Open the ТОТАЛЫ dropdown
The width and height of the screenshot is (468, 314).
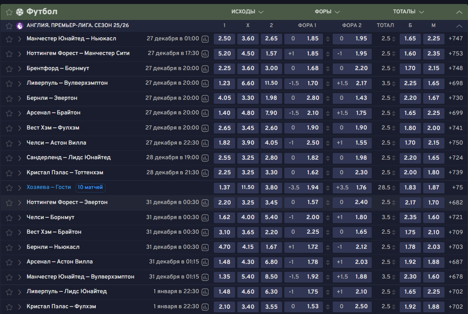coord(408,12)
